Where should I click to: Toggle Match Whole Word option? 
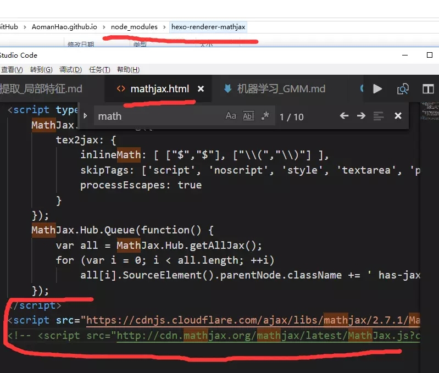coord(248,115)
